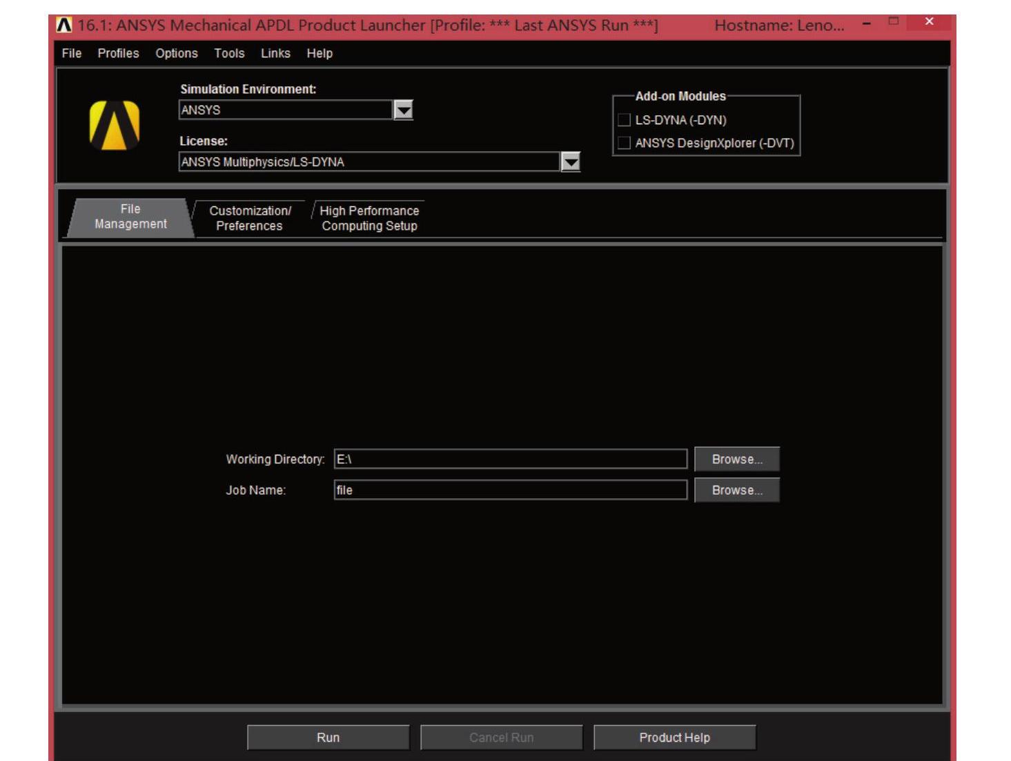Open the Help menu
This screenshot has height=761, width=1011.
pyautogui.click(x=320, y=53)
